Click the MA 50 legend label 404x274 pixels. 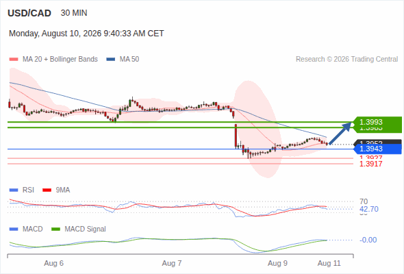[129, 60]
